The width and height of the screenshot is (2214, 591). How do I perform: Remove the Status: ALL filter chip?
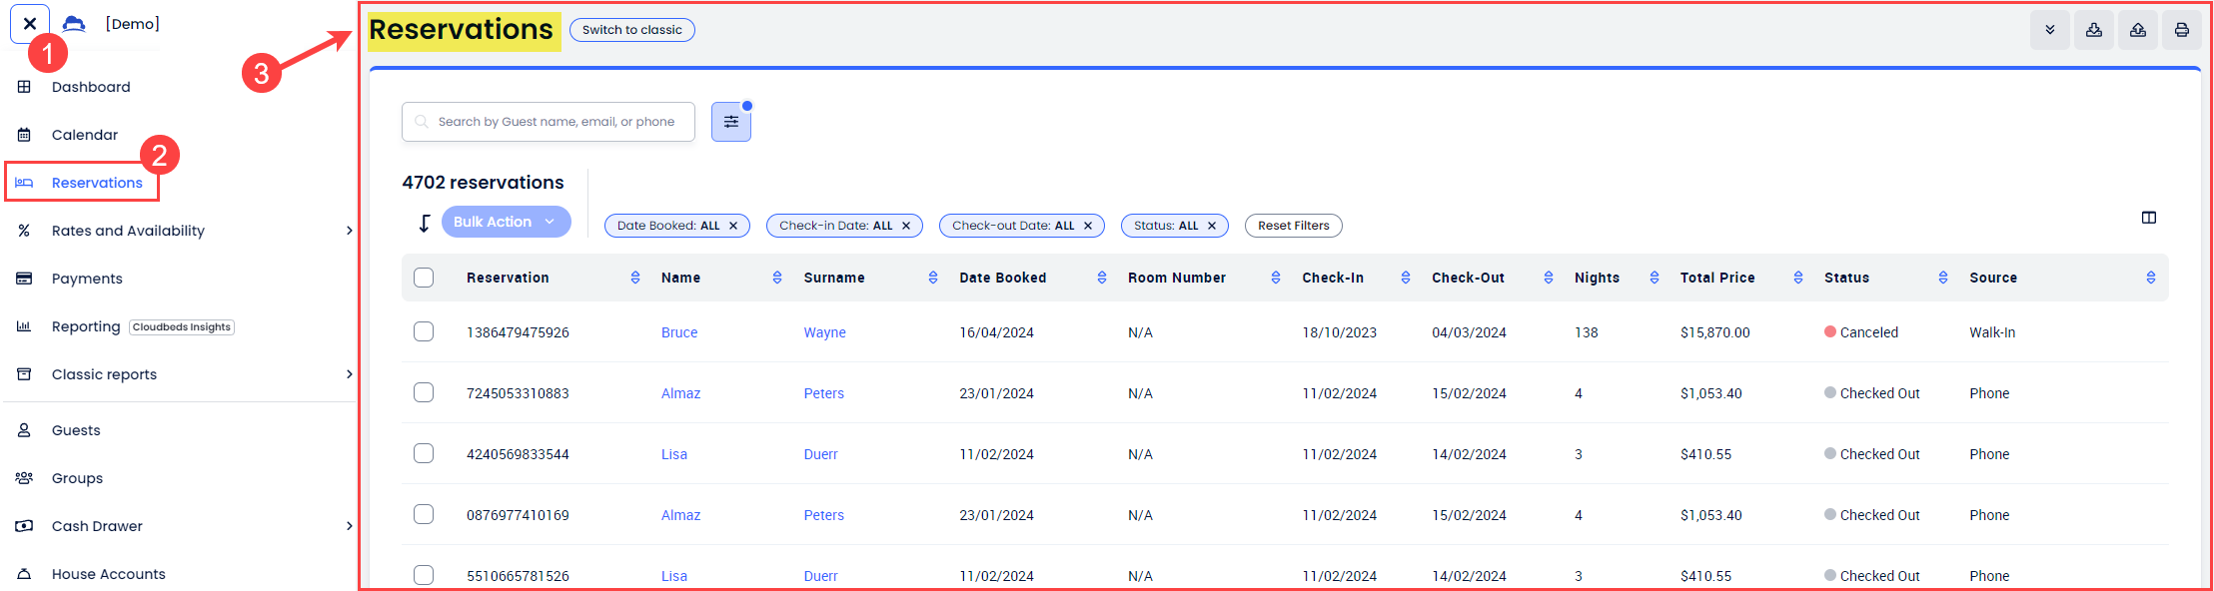(1212, 226)
